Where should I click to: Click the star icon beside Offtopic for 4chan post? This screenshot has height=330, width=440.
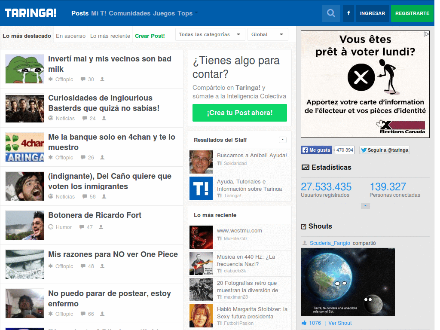click(x=51, y=157)
